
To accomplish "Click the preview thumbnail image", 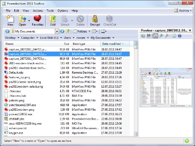I will pyautogui.click(x=166, y=87).
